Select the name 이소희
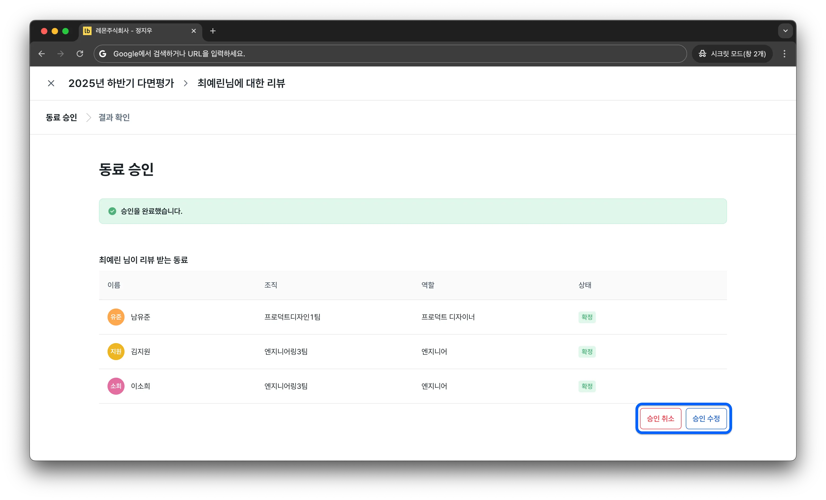Screen dimensions: 826x500 [x=141, y=386]
